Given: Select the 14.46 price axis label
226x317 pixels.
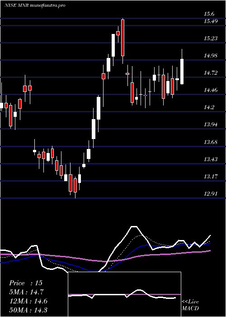Looking at the screenshot, I should pyautogui.click(x=211, y=90).
